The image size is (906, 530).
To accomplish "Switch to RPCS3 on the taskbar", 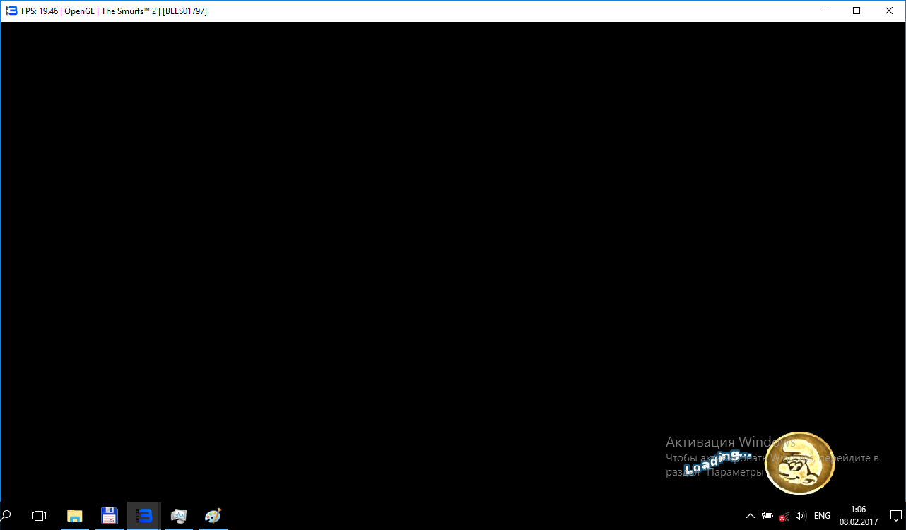I will pyautogui.click(x=144, y=516).
